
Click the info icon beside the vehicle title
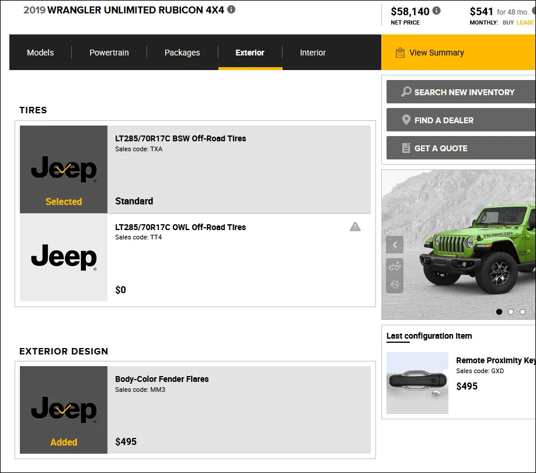[231, 9]
